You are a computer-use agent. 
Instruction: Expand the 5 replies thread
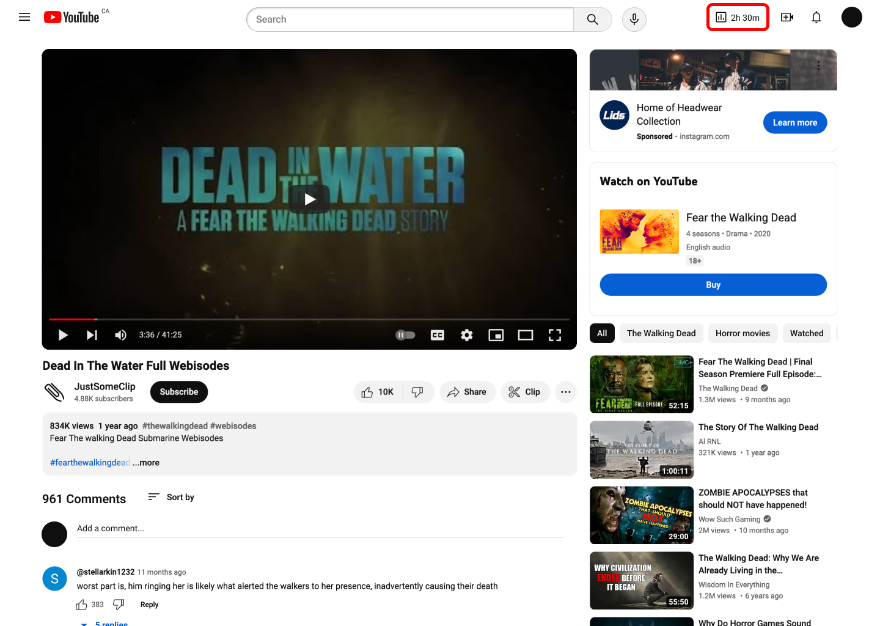(x=105, y=624)
